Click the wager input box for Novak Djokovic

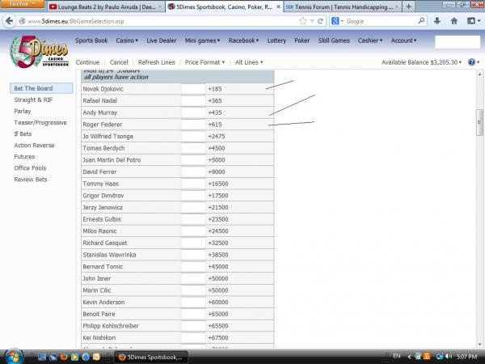[x=193, y=88]
